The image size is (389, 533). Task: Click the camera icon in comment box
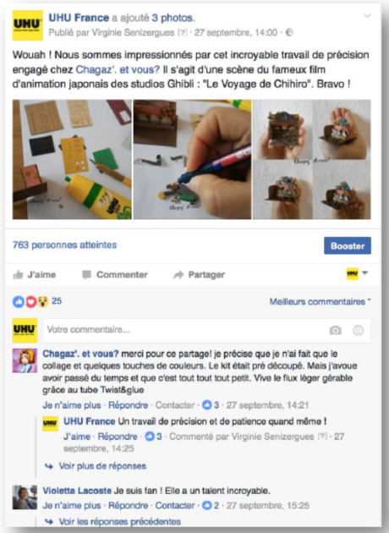[336, 330]
